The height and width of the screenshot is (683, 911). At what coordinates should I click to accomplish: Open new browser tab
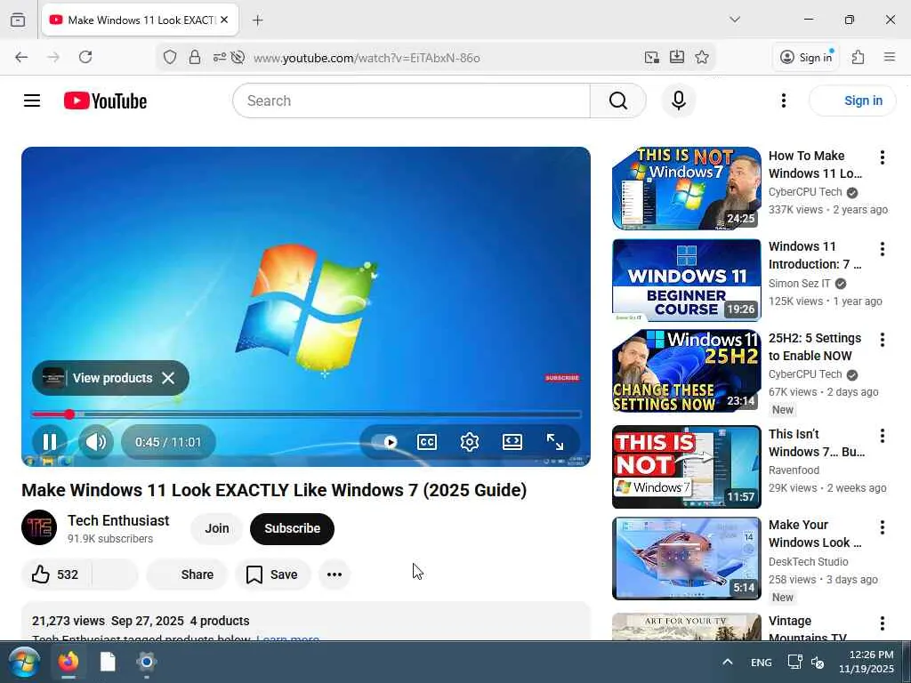[258, 20]
